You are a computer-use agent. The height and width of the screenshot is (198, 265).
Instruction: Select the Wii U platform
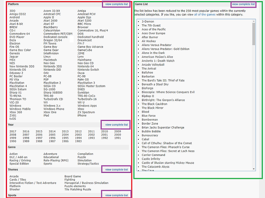click(81, 102)
